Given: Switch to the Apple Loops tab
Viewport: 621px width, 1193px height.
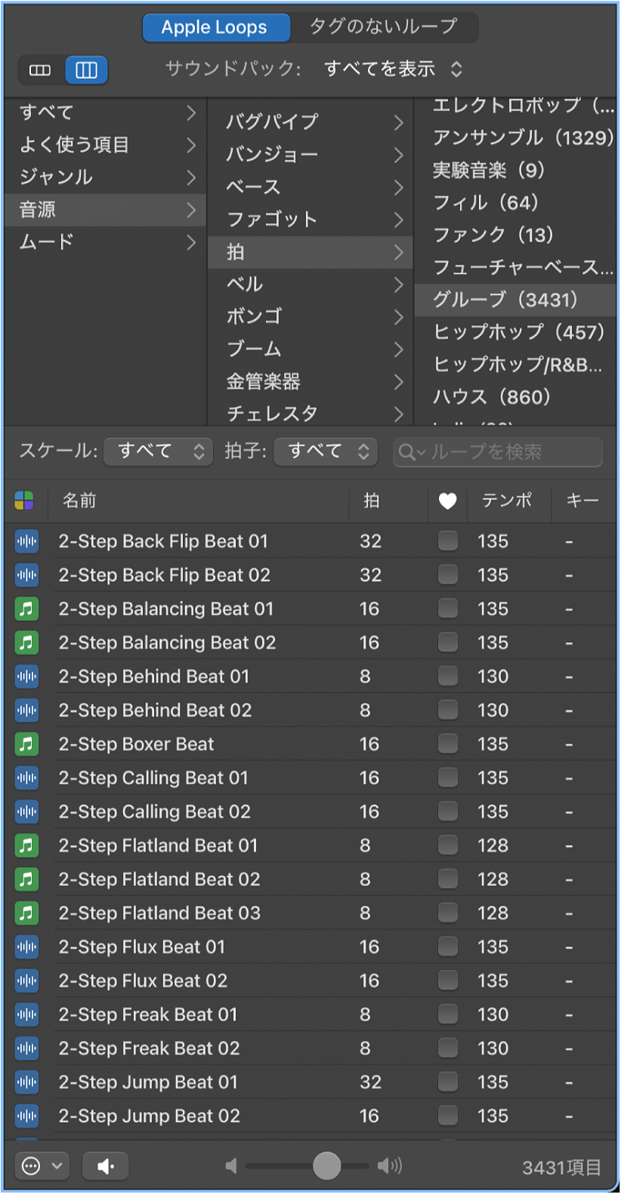Looking at the screenshot, I should click(216, 28).
